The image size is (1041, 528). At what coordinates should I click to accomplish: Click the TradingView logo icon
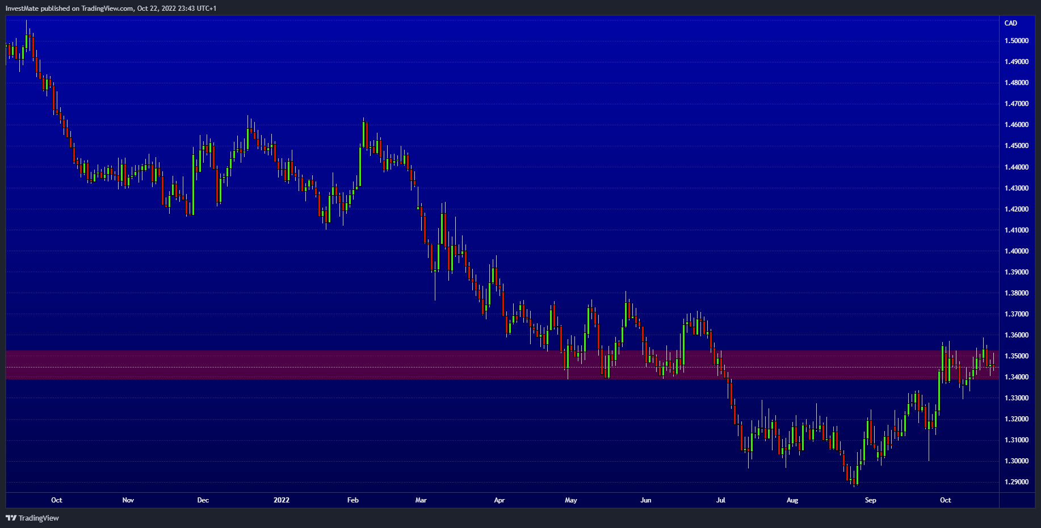point(11,518)
